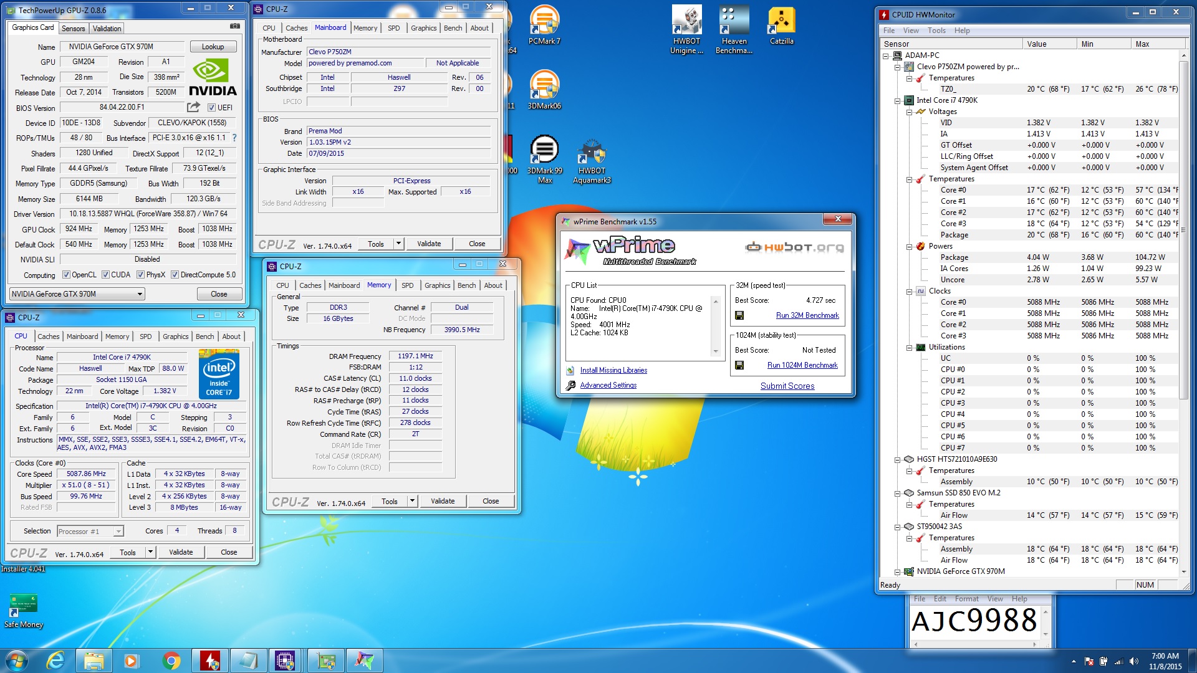Toggle the PhysX checkbox

pos(140,275)
